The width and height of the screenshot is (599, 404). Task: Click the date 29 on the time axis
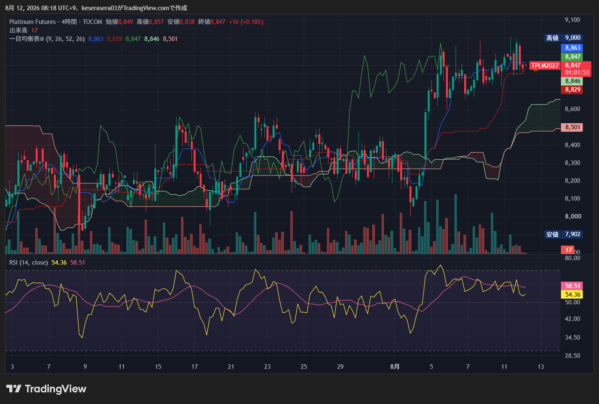pyautogui.click(x=340, y=367)
